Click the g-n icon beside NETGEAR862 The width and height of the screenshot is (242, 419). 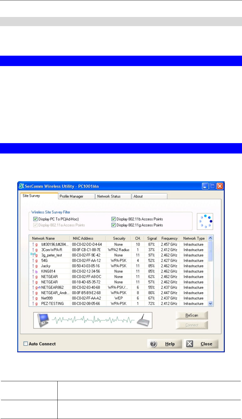pos(36,287)
